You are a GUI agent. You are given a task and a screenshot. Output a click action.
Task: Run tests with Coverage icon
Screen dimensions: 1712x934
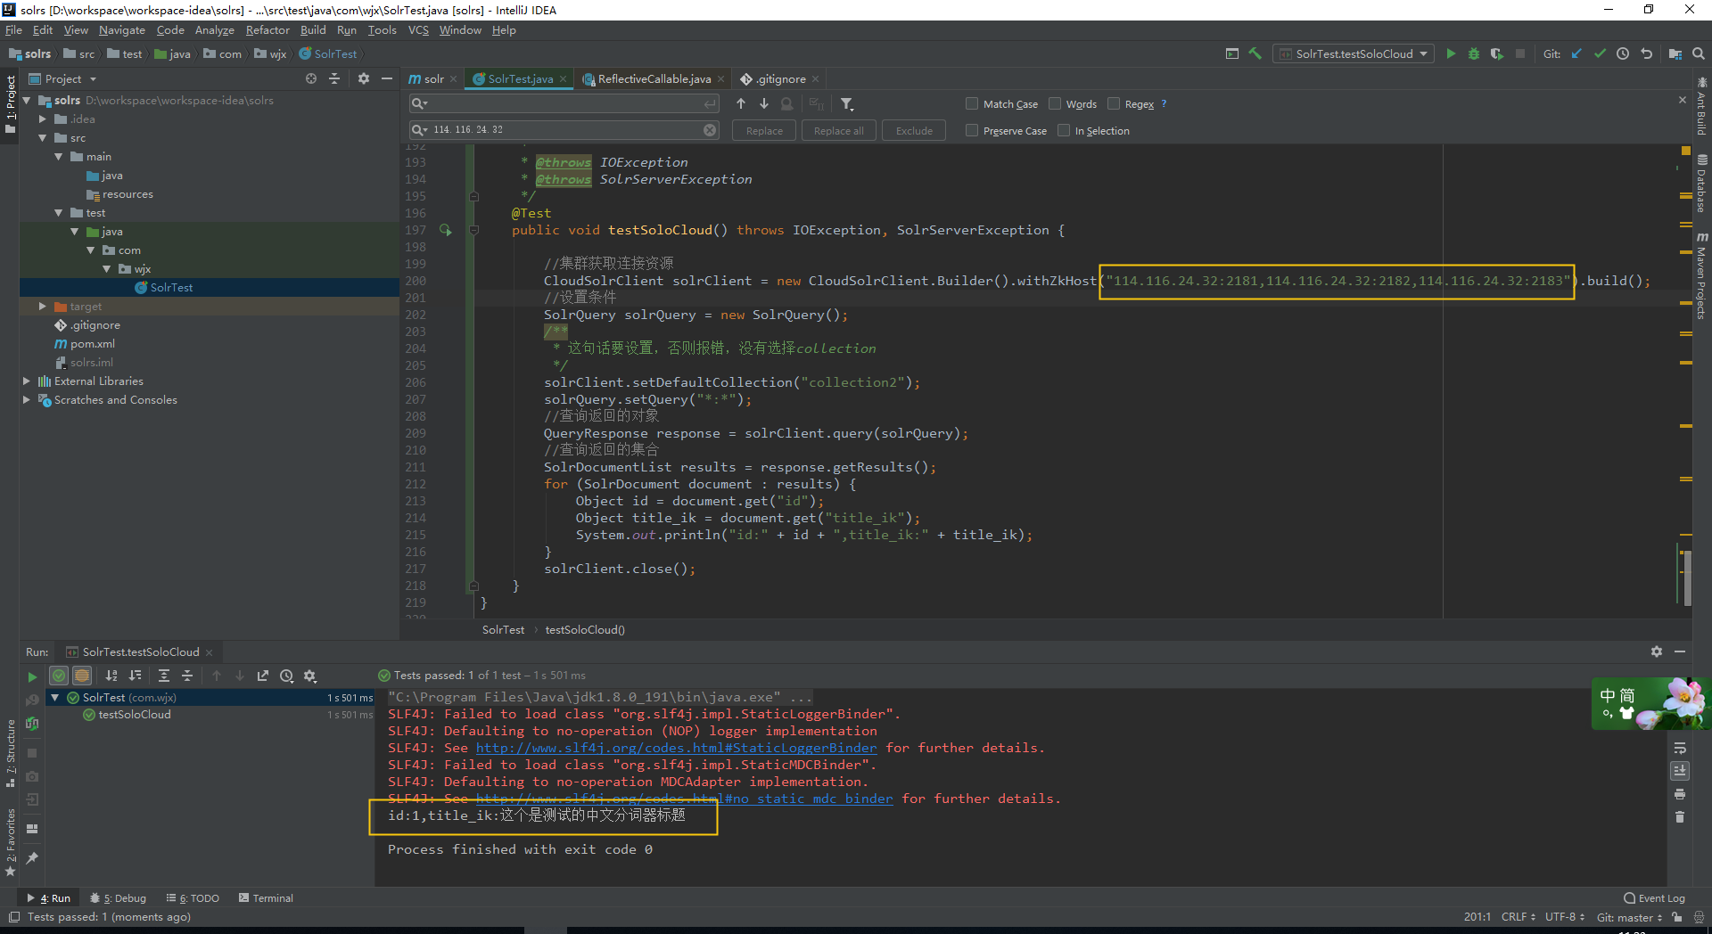pos(1497,53)
